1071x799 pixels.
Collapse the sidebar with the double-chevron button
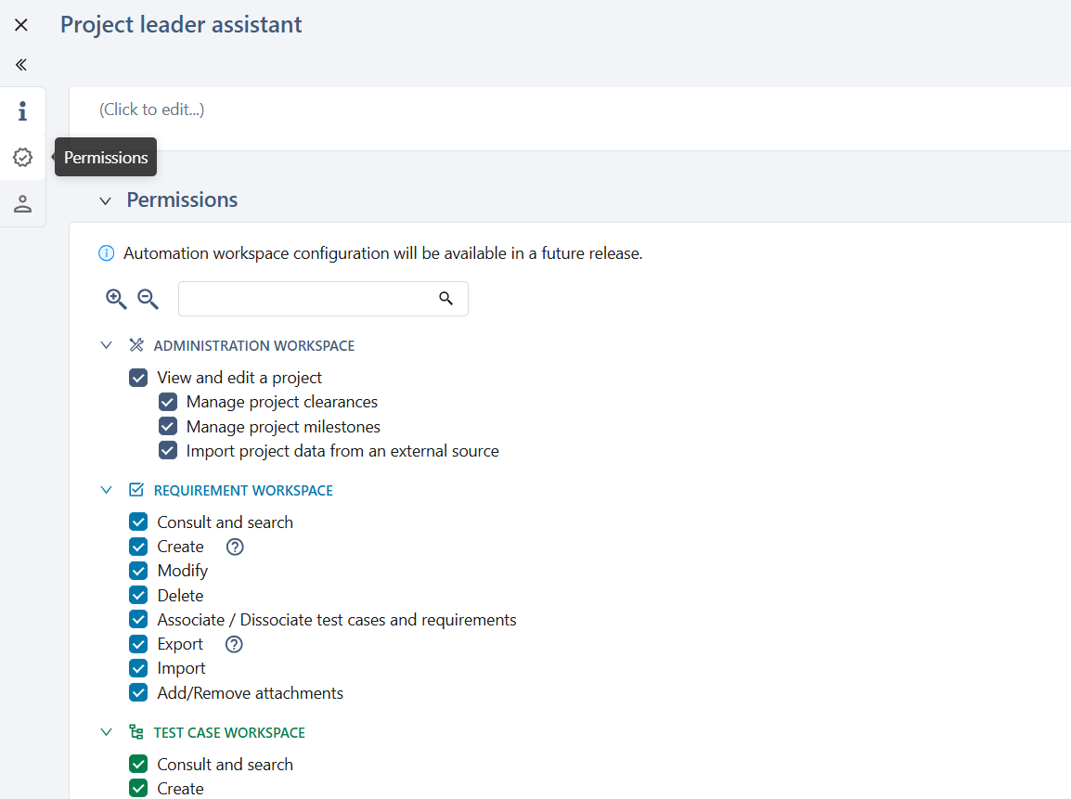(20, 64)
